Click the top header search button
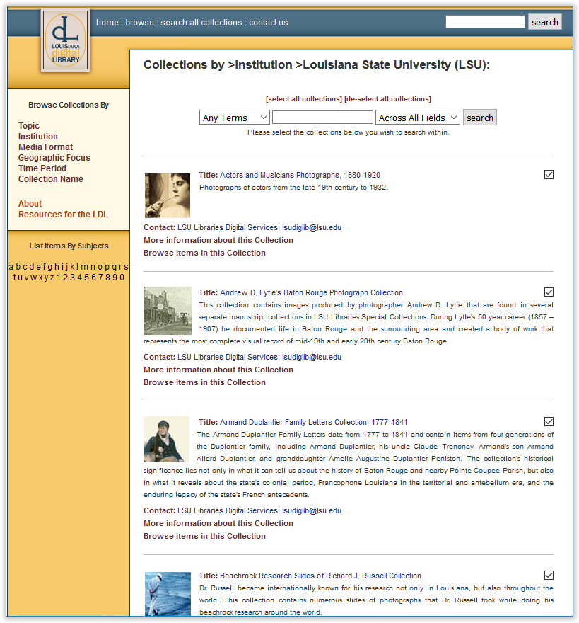This screenshot has width=579, height=623. click(544, 22)
